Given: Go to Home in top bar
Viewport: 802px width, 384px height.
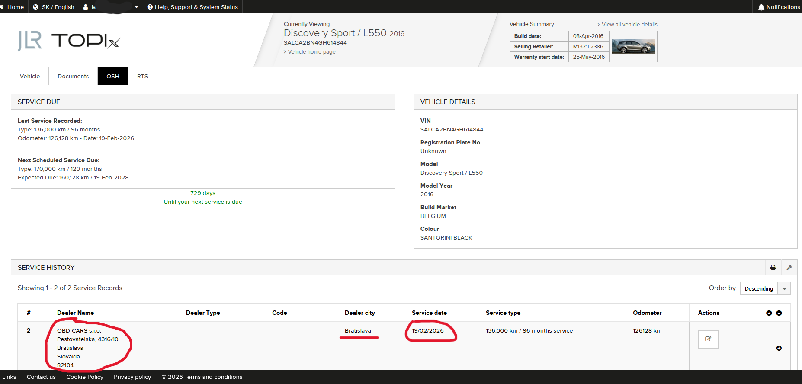Looking at the screenshot, I should coord(12,7).
